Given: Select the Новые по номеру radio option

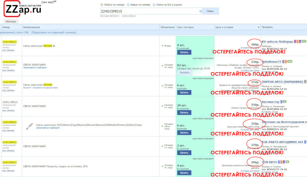Looking at the screenshot, I should pyautogui.click(x=128, y=5).
